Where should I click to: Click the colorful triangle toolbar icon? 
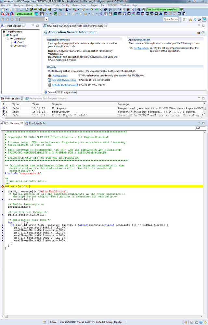(x=66, y=9)
